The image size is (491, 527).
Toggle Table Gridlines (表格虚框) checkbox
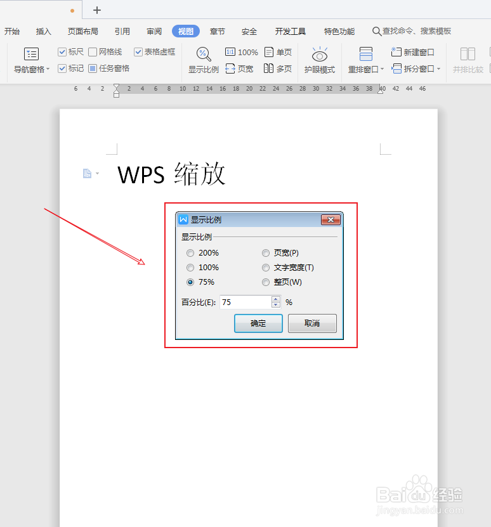pos(138,52)
